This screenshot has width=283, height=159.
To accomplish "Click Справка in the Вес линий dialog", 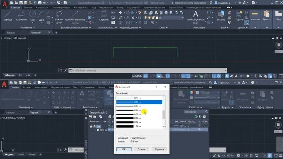I will (159, 149).
